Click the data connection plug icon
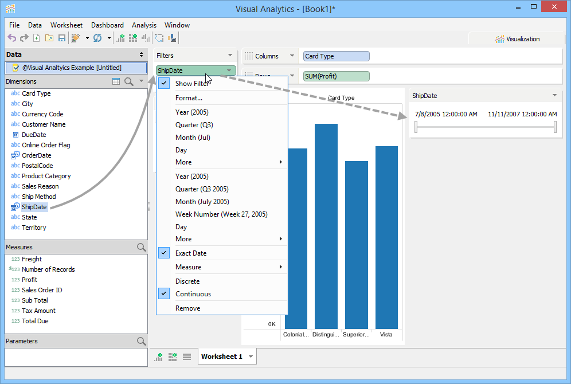This screenshot has width=571, height=384. pyautogui.click(x=76, y=38)
